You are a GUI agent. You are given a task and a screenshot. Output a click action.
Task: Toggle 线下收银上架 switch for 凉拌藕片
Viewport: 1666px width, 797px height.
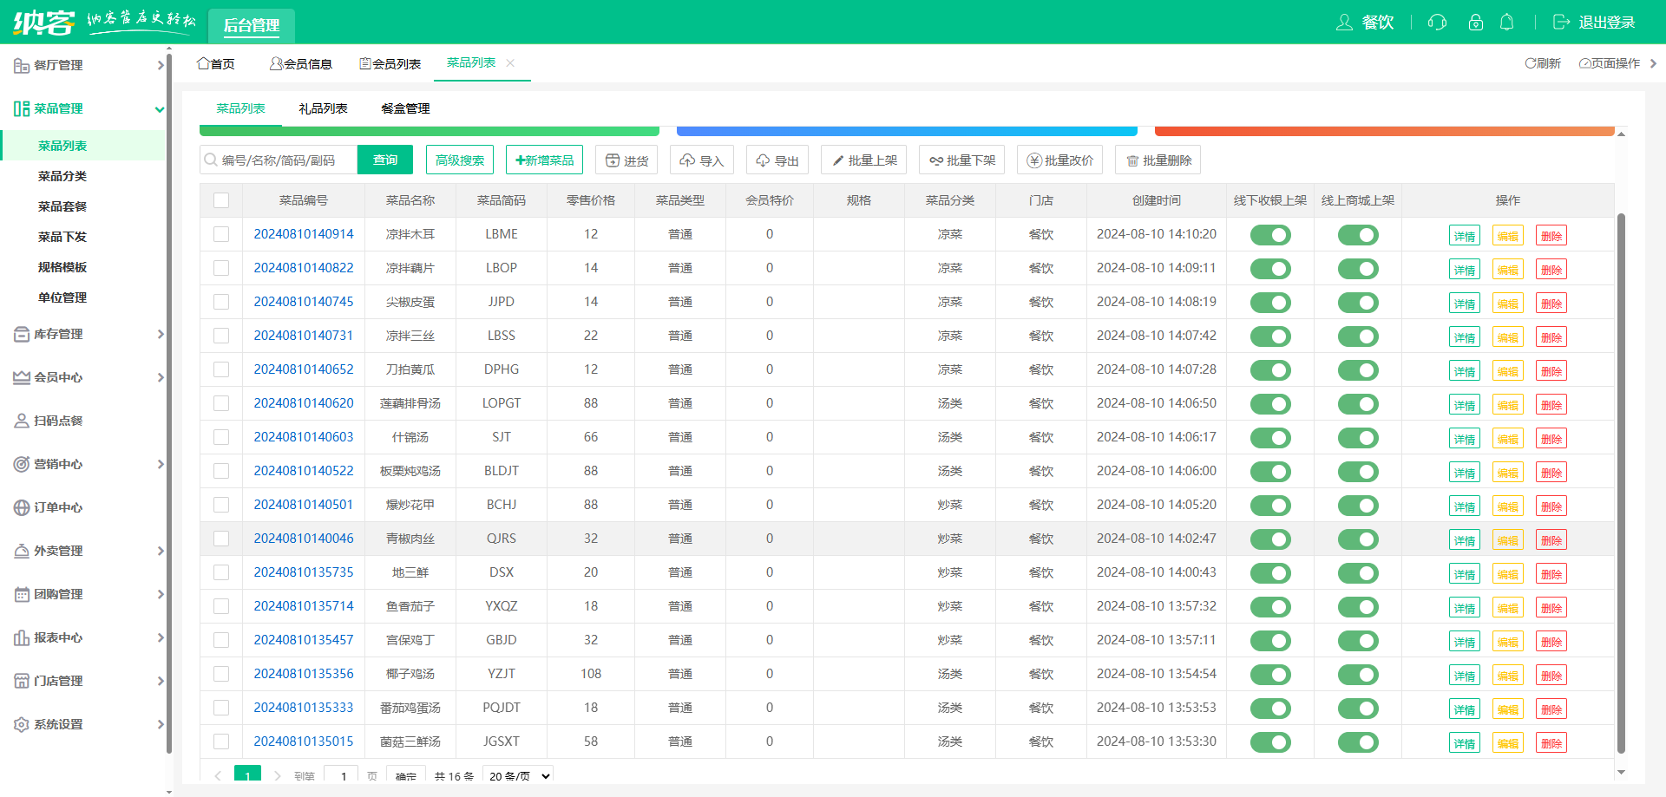[x=1270, y=269]
